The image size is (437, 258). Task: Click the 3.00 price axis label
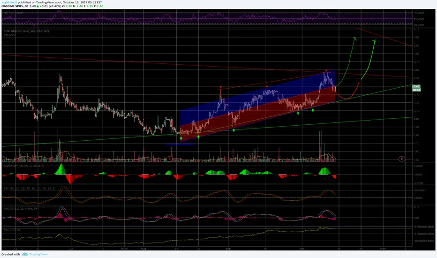click(416, 37)
